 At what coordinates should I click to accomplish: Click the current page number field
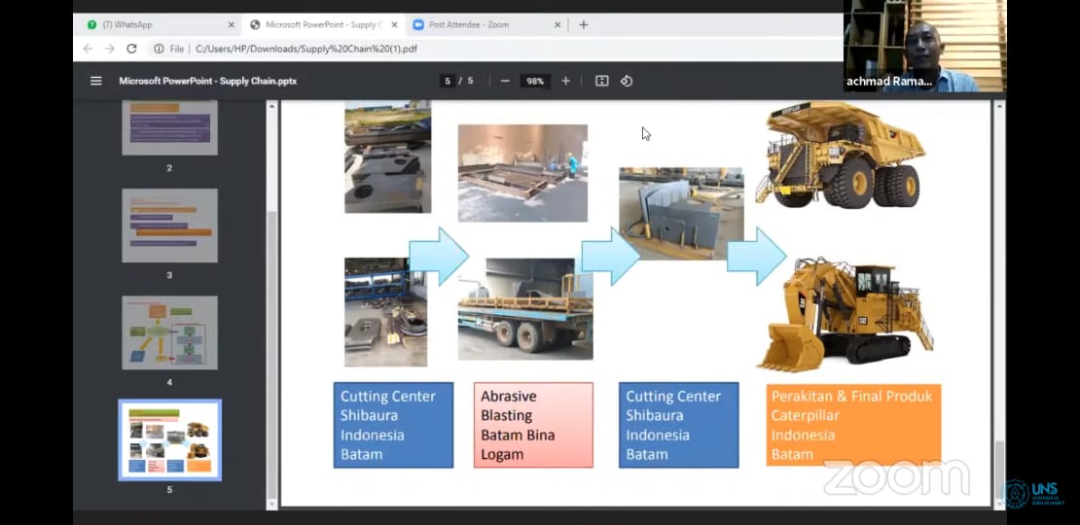(x=448, y=81)
